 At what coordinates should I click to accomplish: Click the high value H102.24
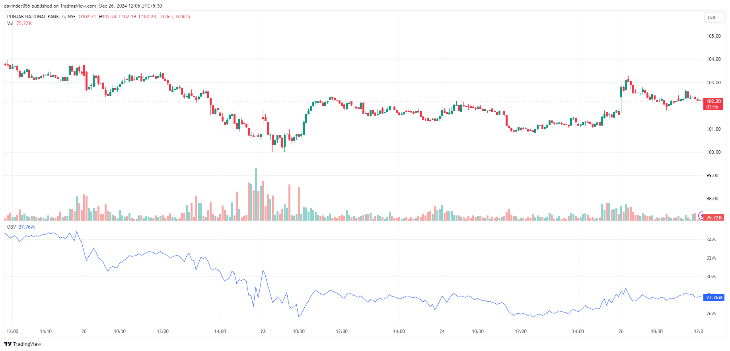(108, 17)
